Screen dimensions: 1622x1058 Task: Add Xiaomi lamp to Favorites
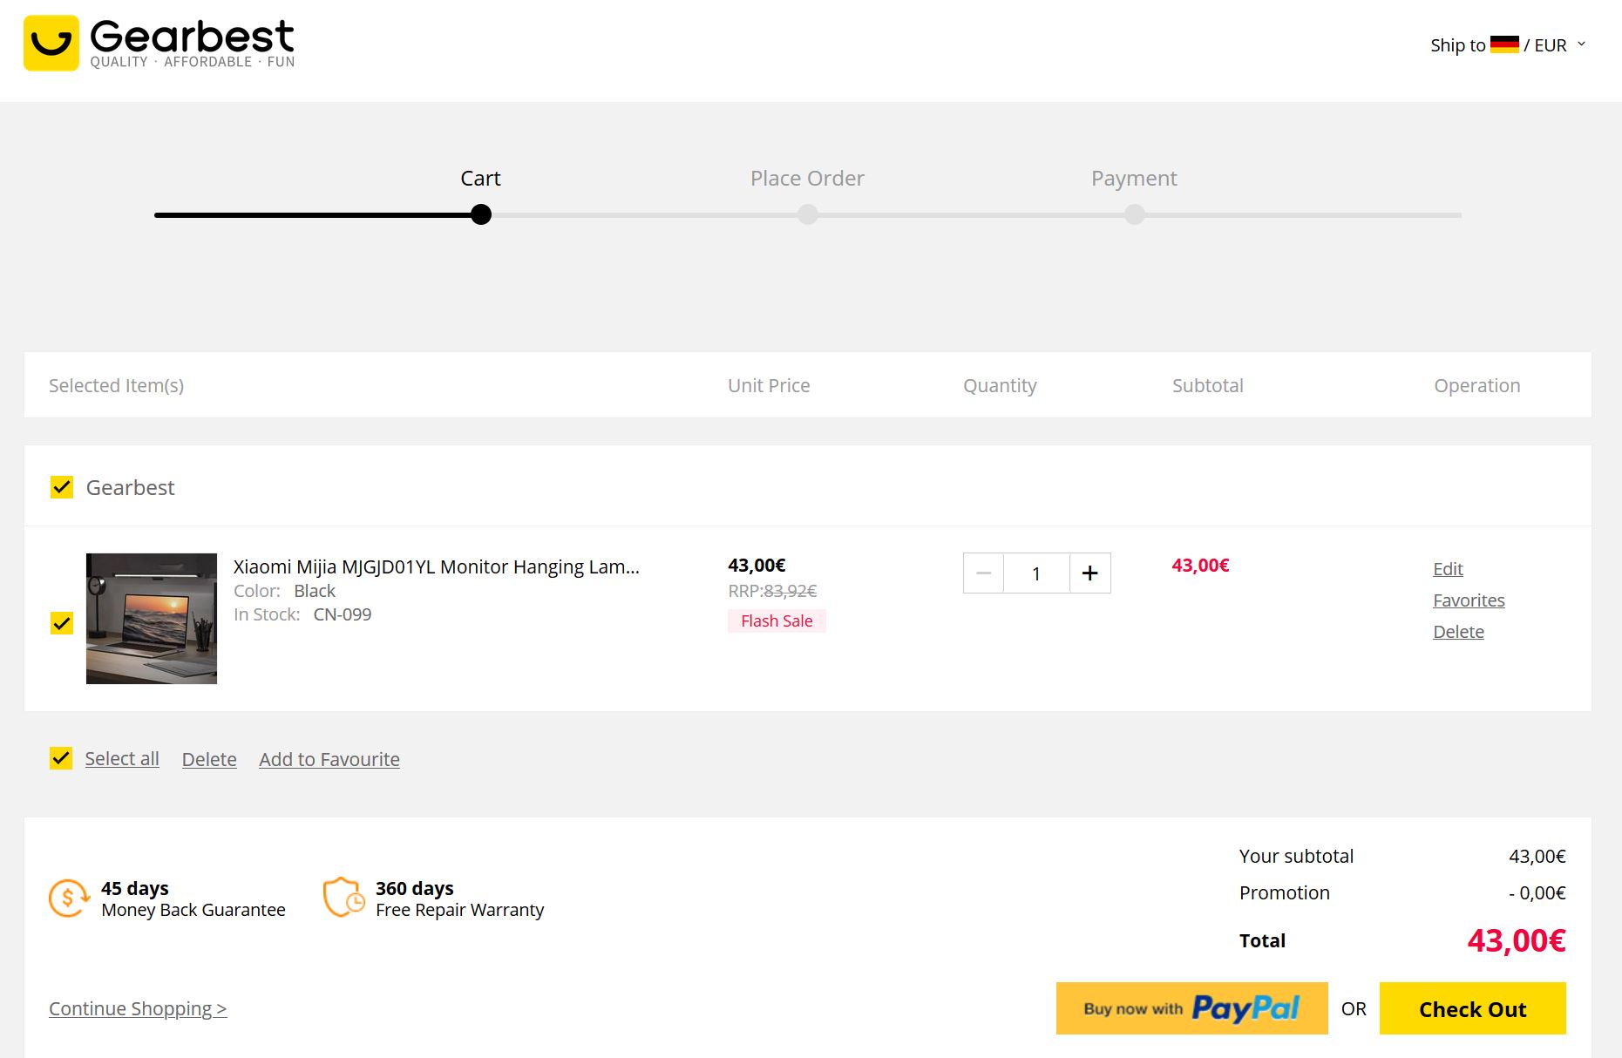1469,600
